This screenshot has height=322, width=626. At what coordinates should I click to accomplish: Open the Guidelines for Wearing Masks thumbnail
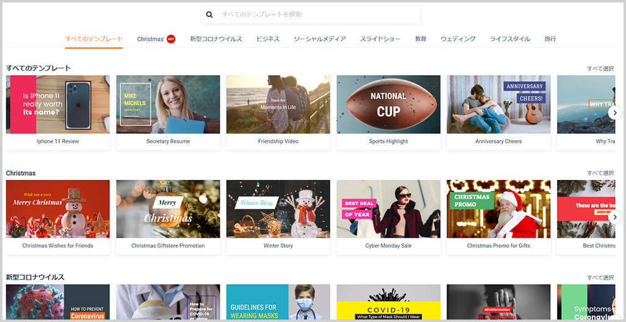tap(278, 302)
